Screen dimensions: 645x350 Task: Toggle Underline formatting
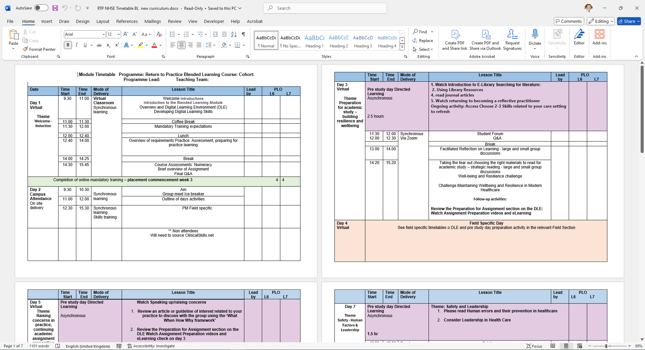click(x=85, y=45)
